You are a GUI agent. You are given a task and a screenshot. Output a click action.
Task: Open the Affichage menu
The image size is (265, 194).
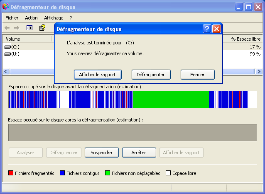click(54, 18)
